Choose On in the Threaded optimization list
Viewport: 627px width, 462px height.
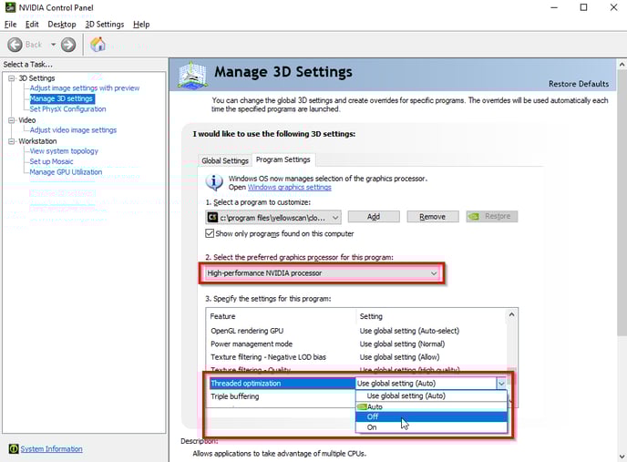[x=431, y=427]
